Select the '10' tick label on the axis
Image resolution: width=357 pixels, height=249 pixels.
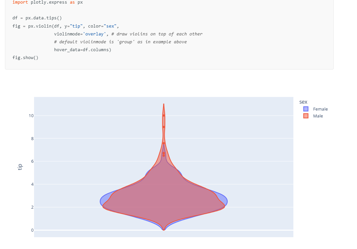pos(31,115)
